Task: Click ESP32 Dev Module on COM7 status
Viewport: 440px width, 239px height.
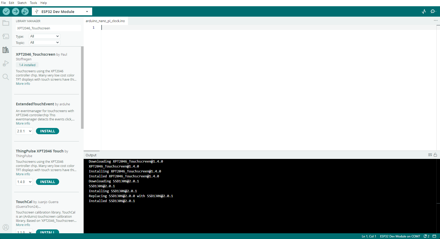Action: coord(400,236)
